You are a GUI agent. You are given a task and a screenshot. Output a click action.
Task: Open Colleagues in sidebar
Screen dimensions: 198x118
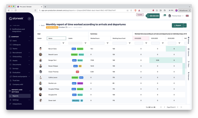tap(16, 45)
